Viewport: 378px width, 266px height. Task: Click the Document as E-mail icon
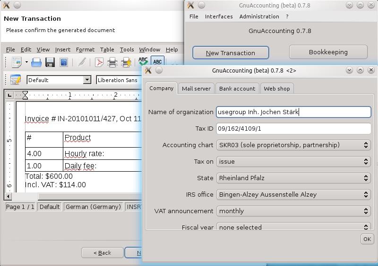pyautogui.click(x=64, y=62)
